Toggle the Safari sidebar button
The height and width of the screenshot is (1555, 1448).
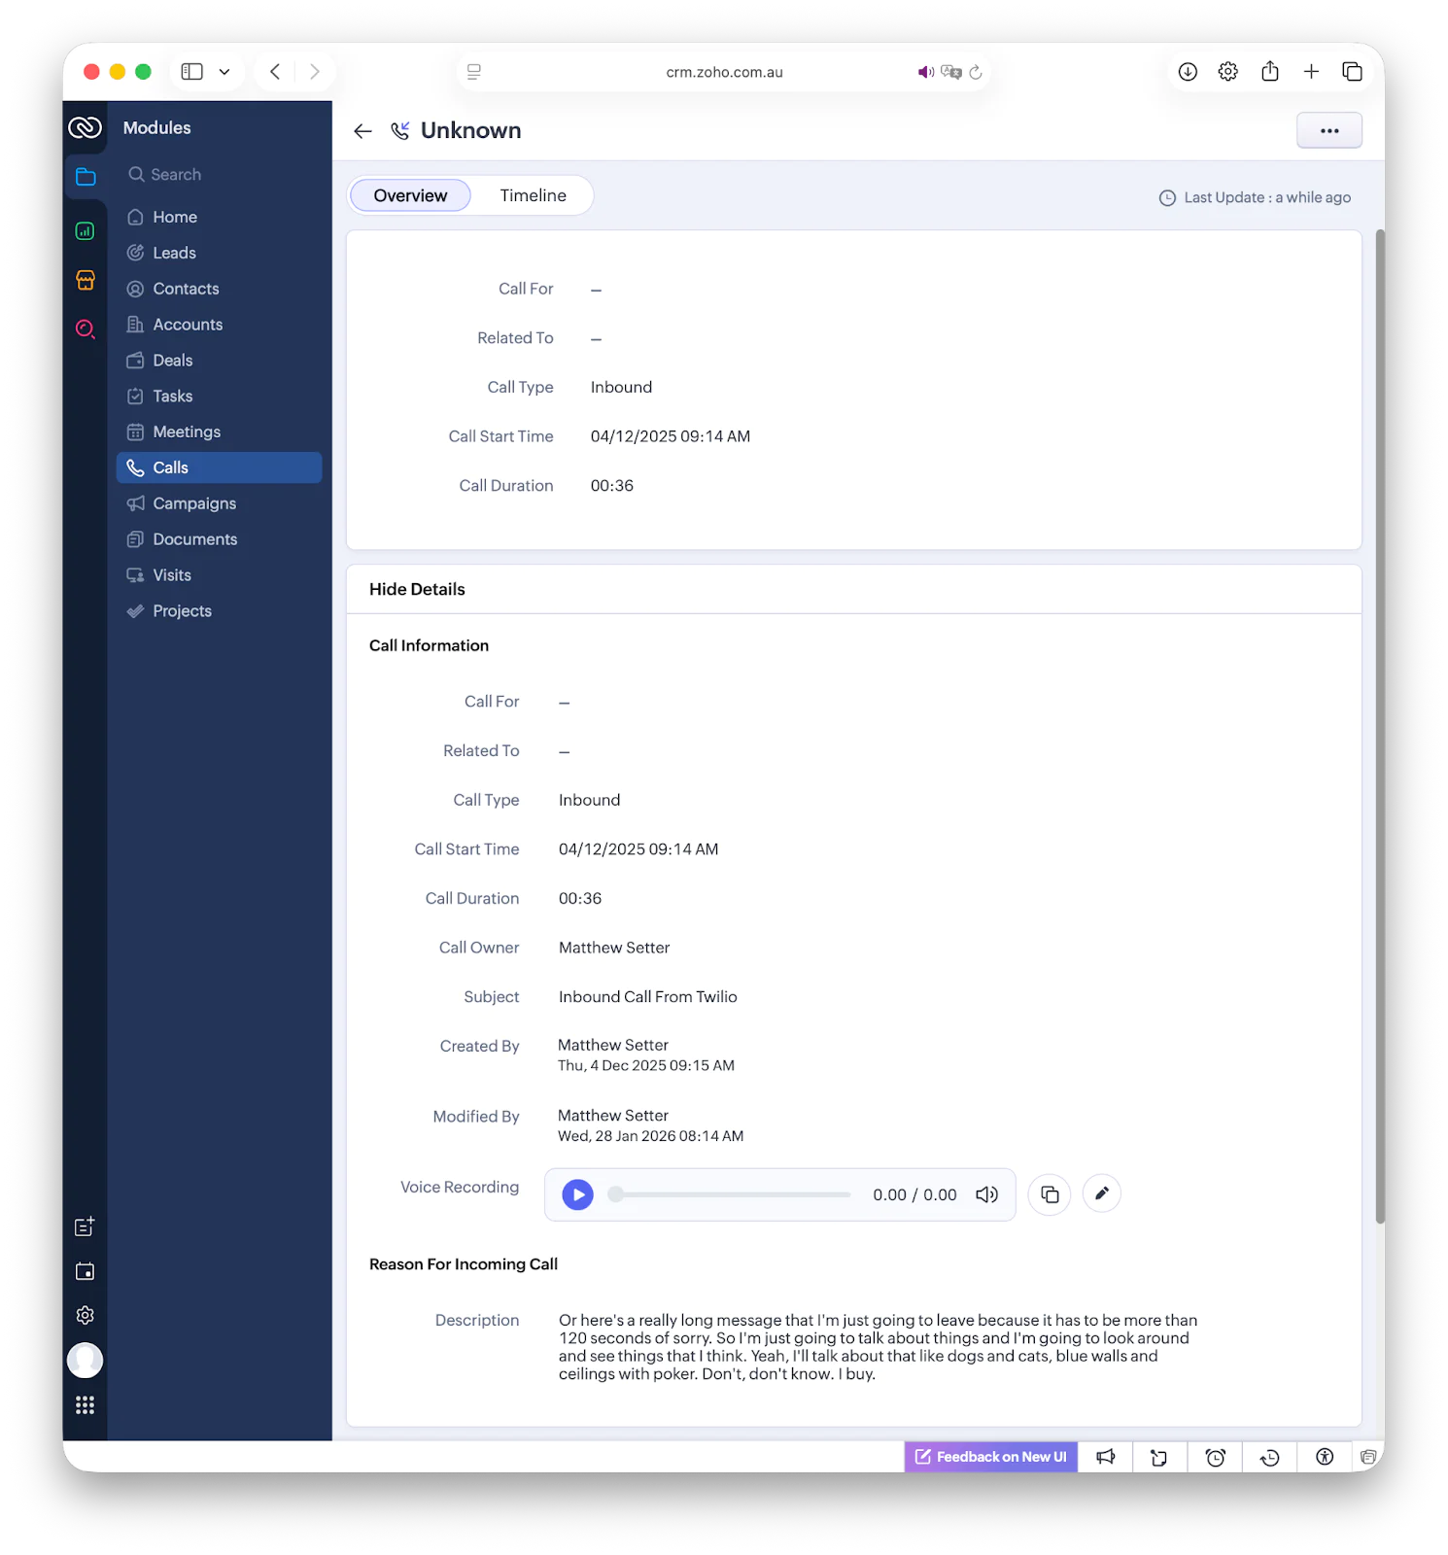[192, 72]
